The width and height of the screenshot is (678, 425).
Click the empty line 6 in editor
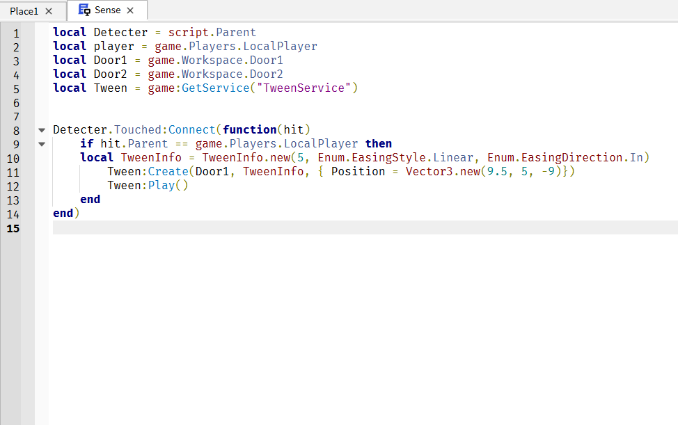[365, 102]
